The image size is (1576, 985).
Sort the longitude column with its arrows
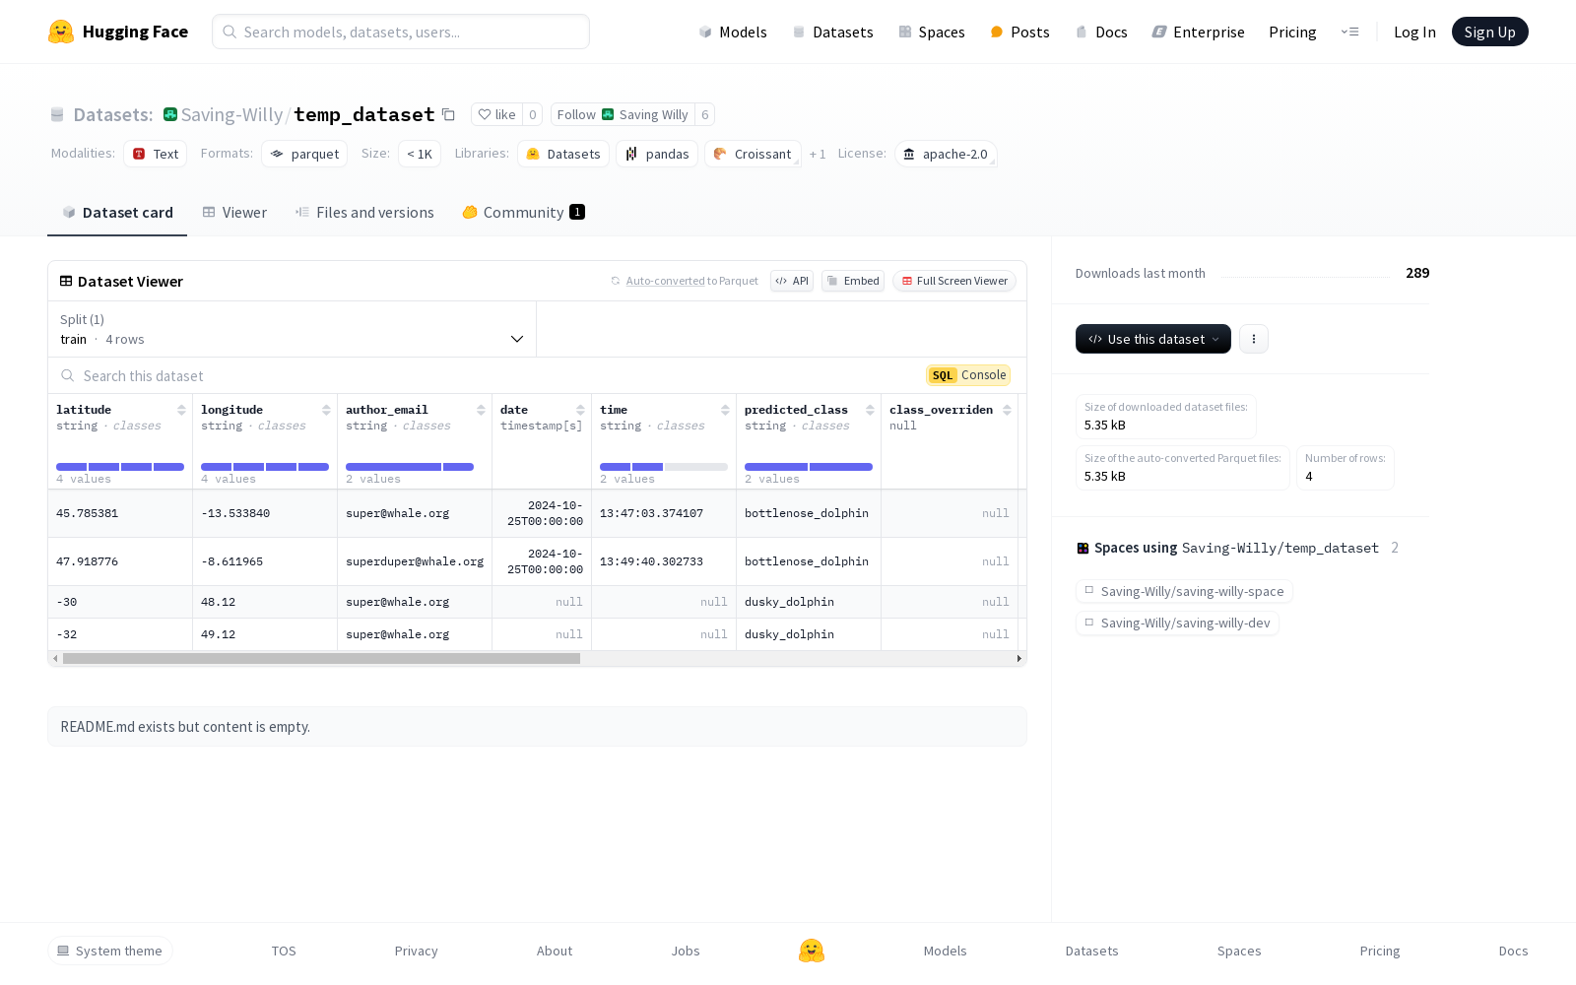(x=326, y=410)
